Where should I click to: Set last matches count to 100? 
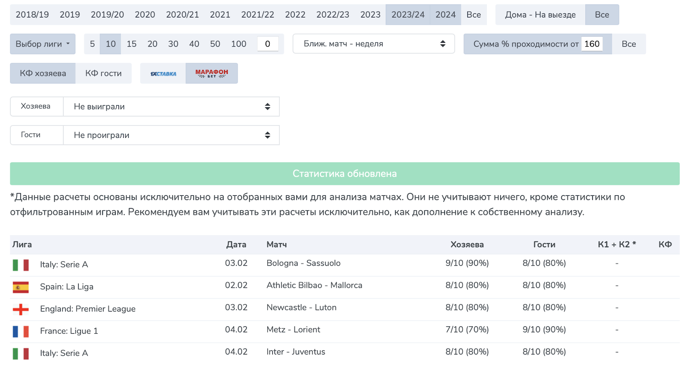[239, 44]
